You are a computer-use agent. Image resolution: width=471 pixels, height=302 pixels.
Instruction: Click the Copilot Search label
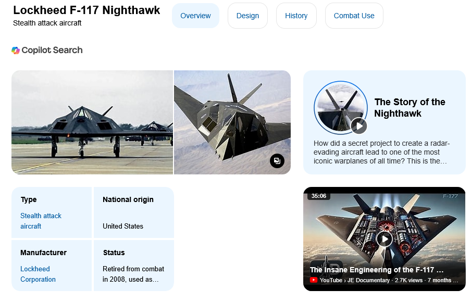(x=52, y=50)
